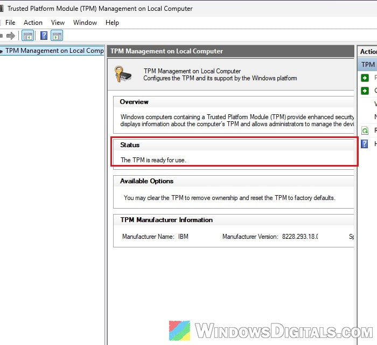377x345 pixels.
Task: Toggle Show/Hide Action Pane toolbar icon
Action: (57, 36)
